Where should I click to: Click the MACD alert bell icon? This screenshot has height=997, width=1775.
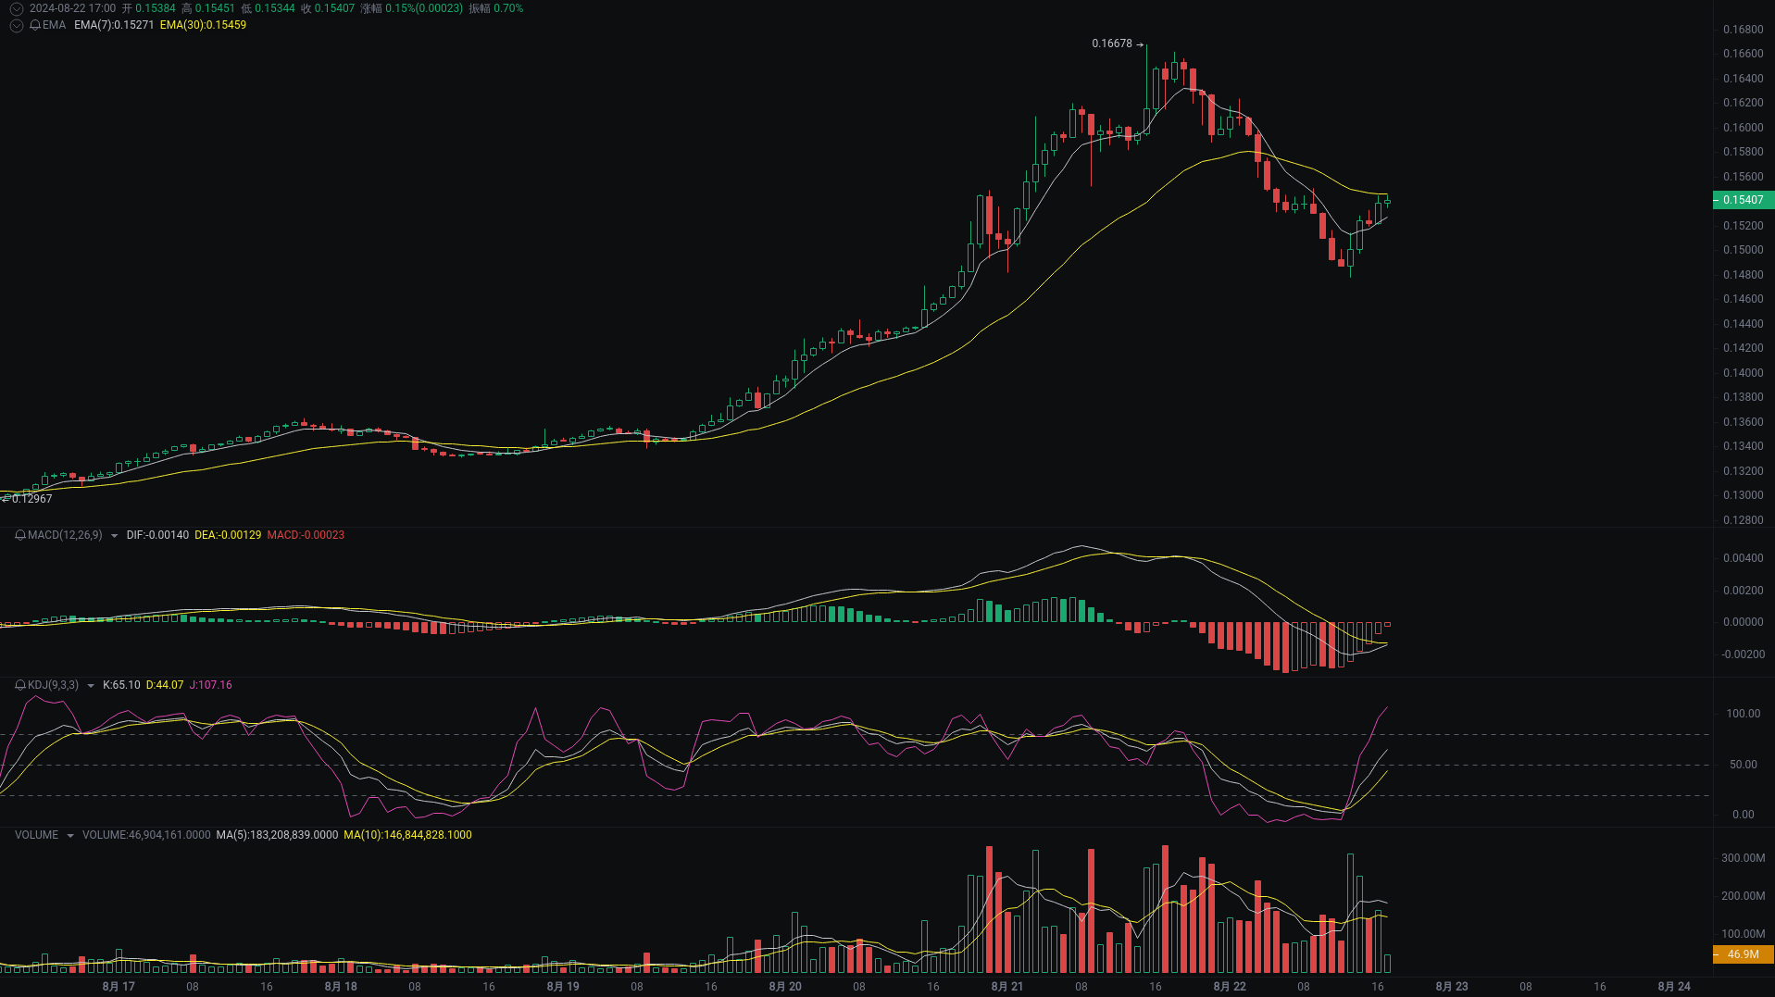20,535
